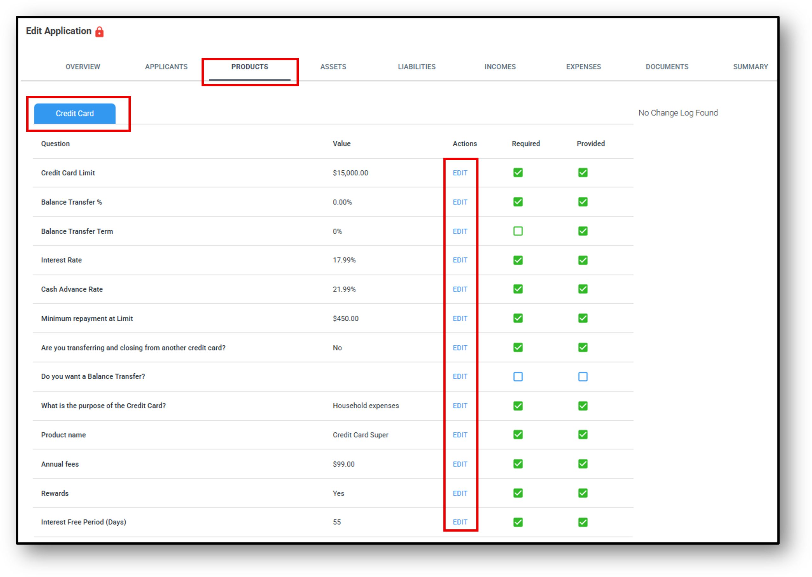Click the red lock icon beside Edit Application
Screen dimensions: 812x577
pyautogui.click(x=100, y=32)
